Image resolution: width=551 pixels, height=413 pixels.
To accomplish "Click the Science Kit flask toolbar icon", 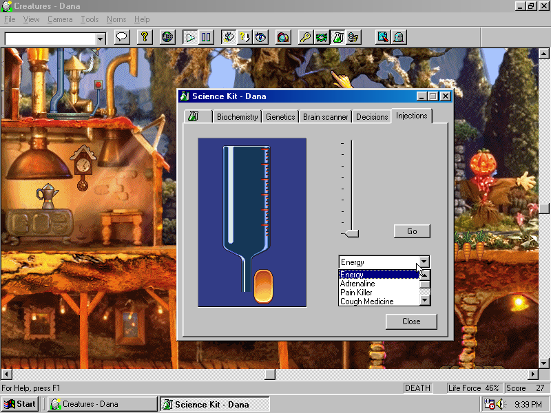I will pos(337,37).
